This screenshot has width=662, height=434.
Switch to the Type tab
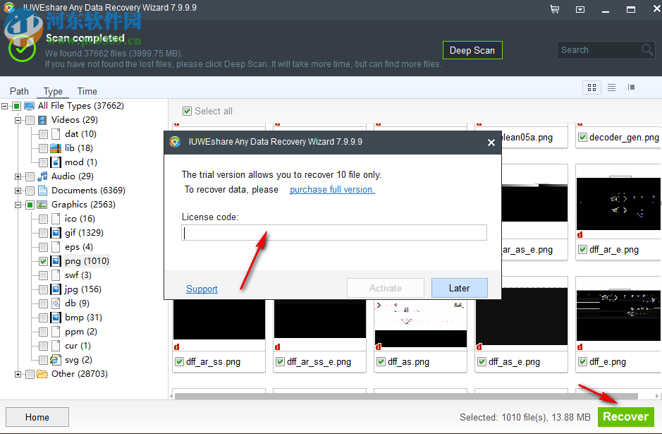53,91
